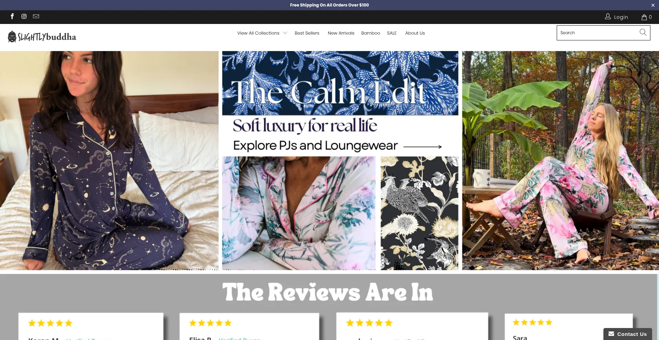Open the View All Collections menu
Viewport: 659px width, 340px height.
click(258, 33)
